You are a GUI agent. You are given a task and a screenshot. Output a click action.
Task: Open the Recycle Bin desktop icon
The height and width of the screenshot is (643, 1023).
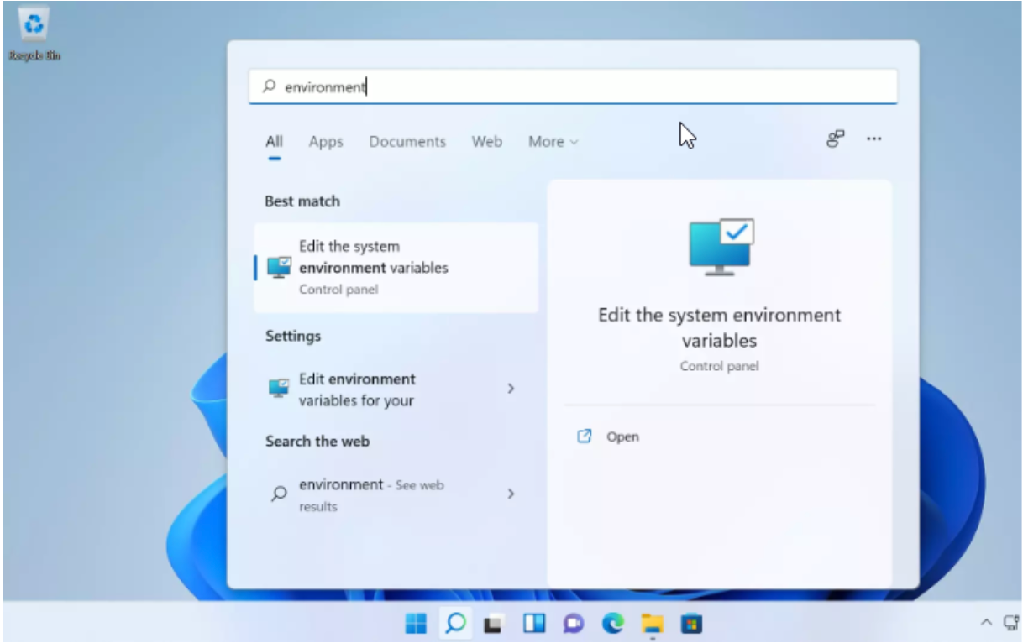coord(34,35)
